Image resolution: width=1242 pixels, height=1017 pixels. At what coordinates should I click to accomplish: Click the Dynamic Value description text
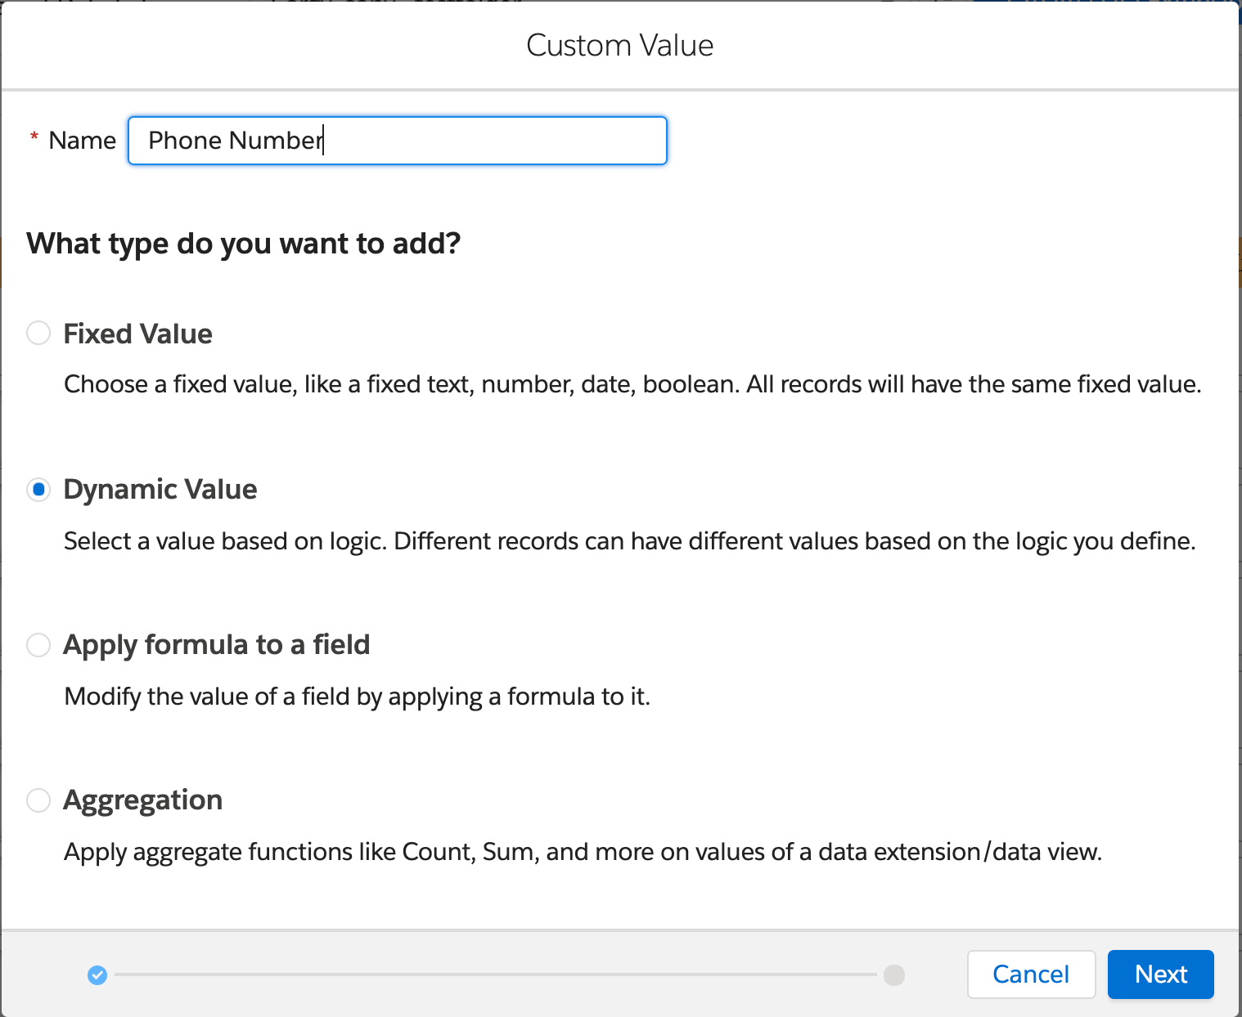pyautogui.click(x=629, y=540)
